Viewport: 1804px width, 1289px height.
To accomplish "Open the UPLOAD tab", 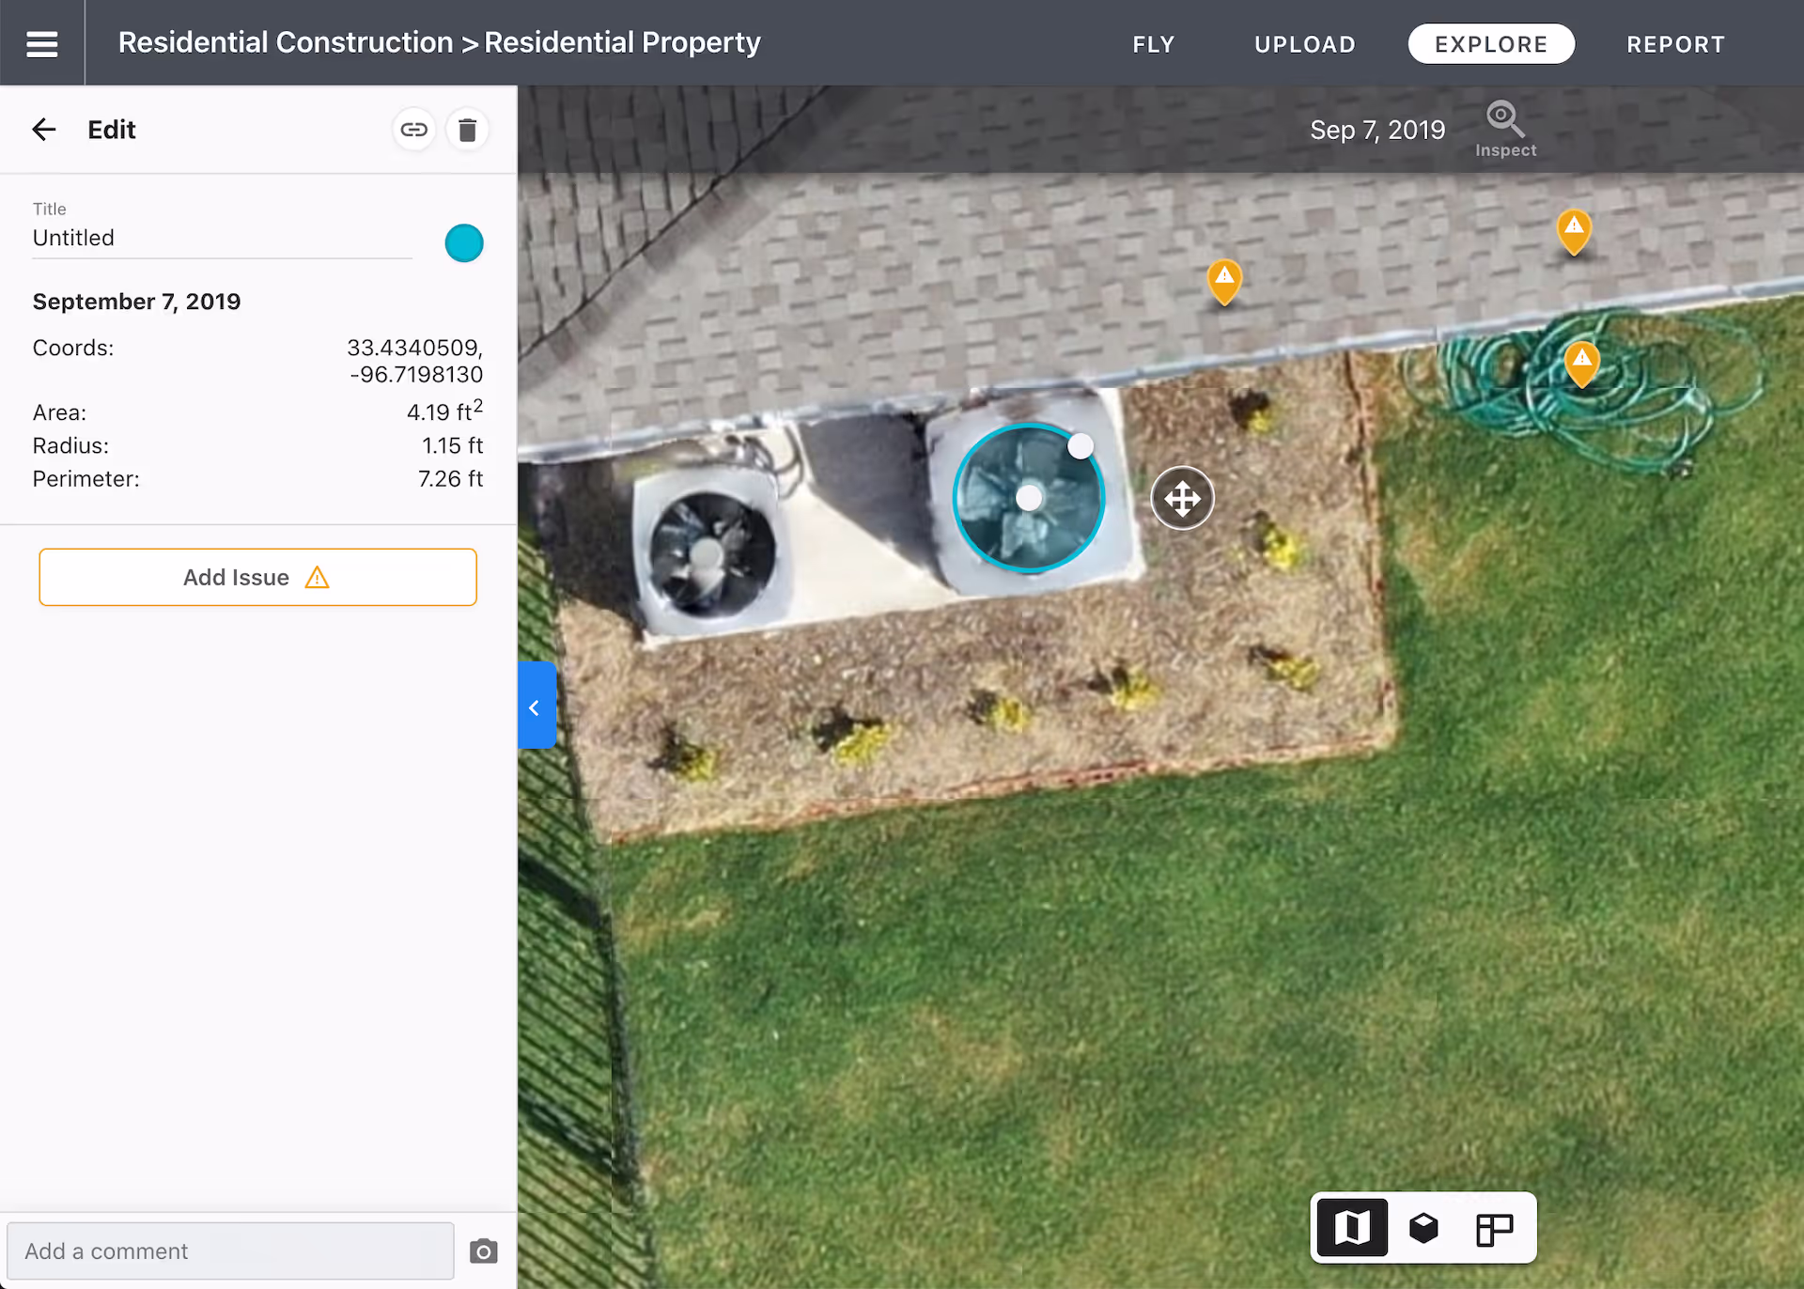I will click(1304, 43).
